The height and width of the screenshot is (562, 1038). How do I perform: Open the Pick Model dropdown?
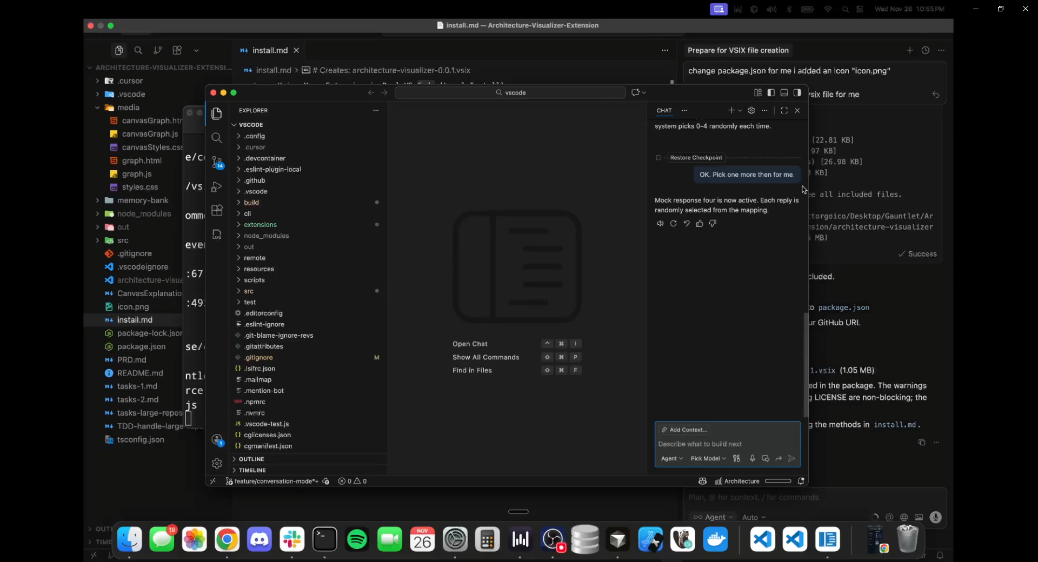coord(707,458)
